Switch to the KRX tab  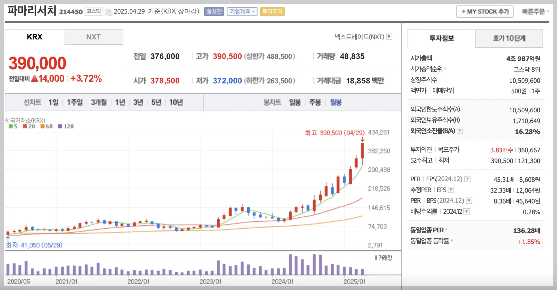34,37
